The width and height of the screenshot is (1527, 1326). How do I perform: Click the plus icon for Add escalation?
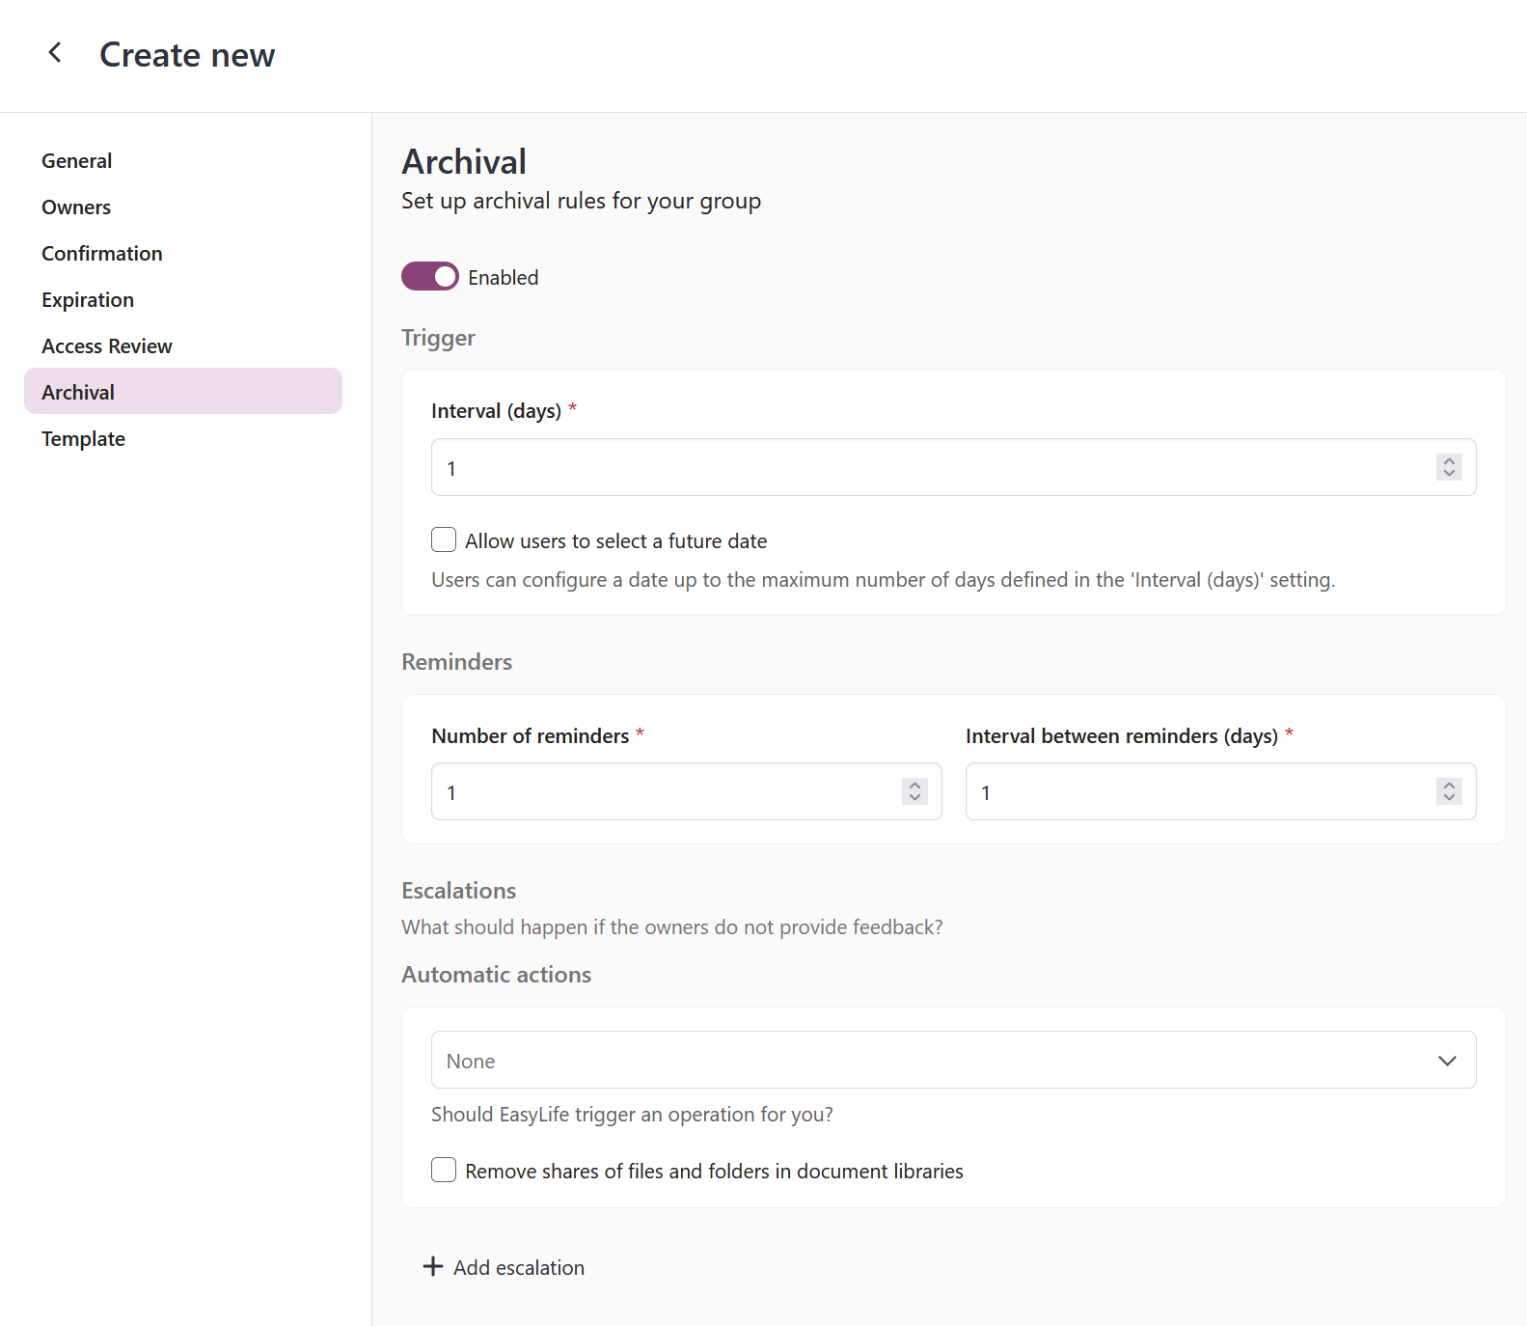[433, 1266]
